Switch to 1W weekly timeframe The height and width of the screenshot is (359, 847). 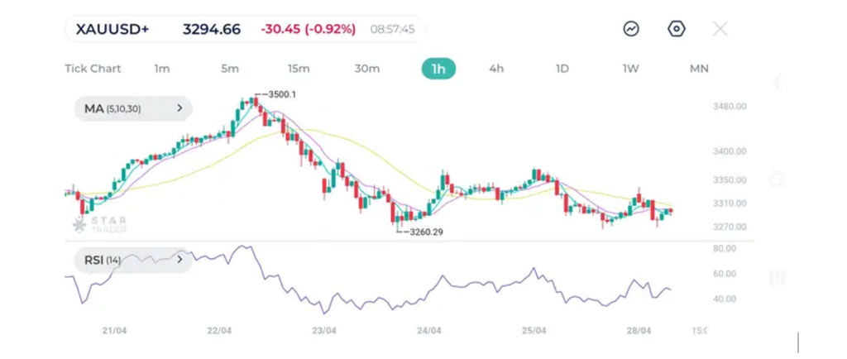631,69
